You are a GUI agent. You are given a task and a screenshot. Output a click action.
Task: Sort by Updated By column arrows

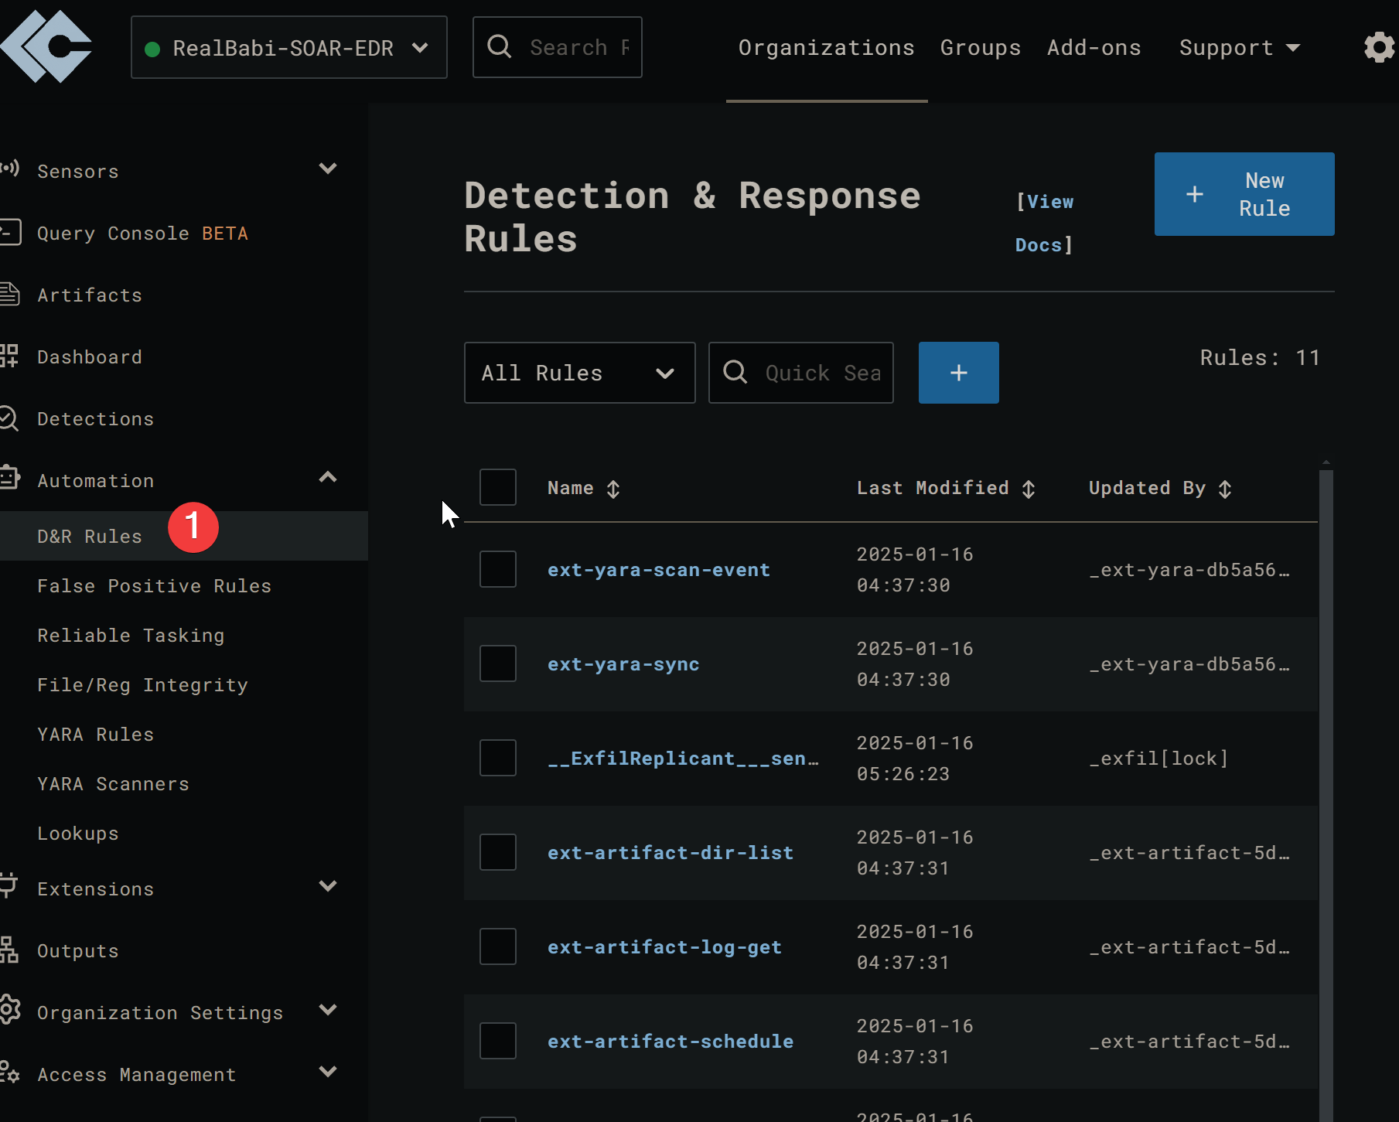(1225, 489)
